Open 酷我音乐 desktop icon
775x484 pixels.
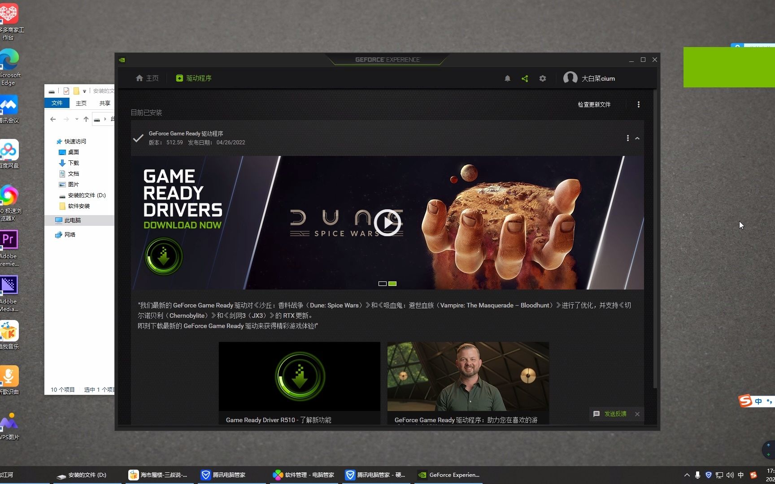[9, 335]
